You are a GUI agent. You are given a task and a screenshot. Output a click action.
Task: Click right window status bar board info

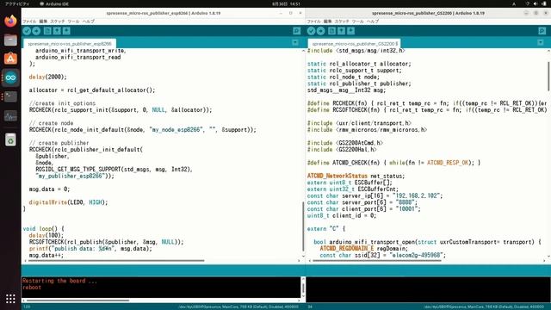[x=484, y=307]
